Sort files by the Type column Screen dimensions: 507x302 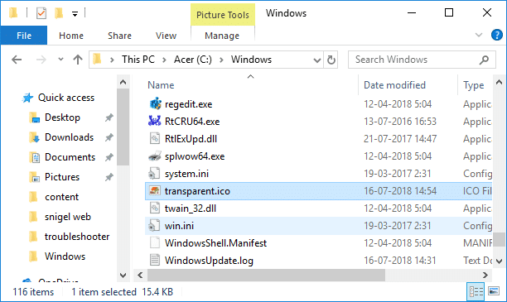click(x=473, y=85)
